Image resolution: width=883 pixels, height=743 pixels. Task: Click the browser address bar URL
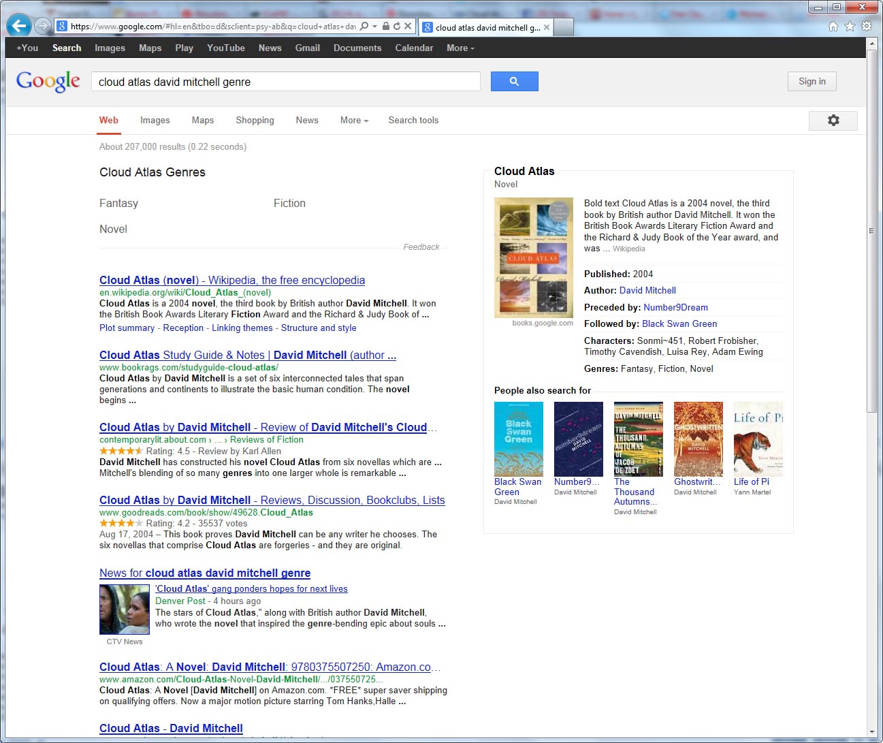(x=212, y=27)
